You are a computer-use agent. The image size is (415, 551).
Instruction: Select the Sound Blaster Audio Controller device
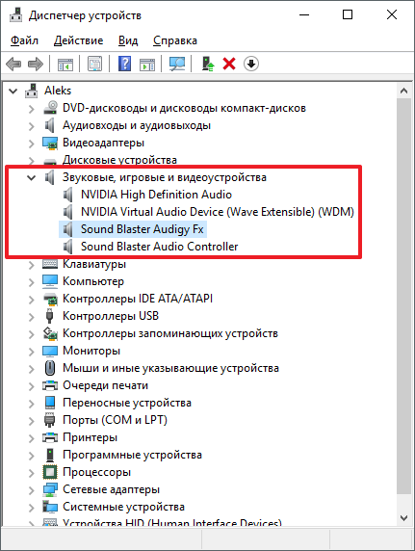click(159, 247)
